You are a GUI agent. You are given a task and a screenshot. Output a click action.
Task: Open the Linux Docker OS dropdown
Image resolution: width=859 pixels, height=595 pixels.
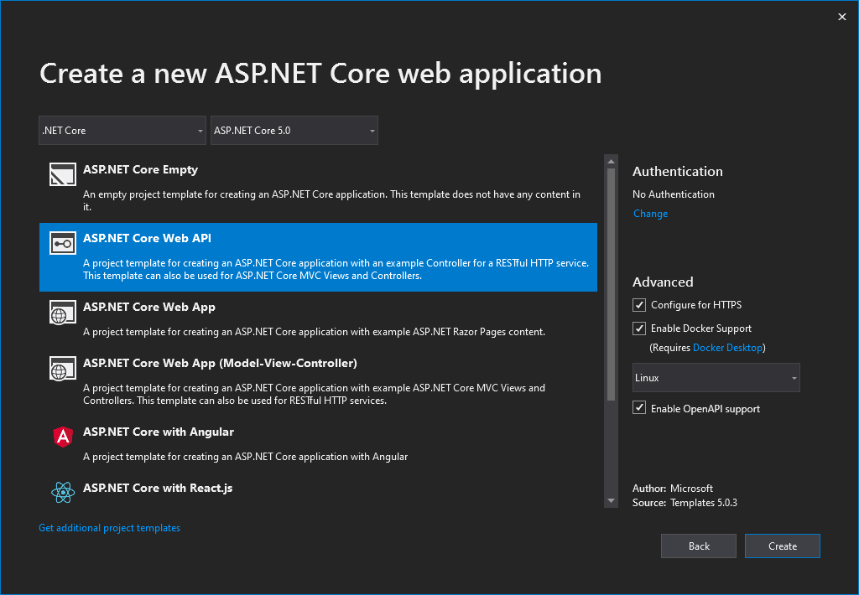click(716, 378)
